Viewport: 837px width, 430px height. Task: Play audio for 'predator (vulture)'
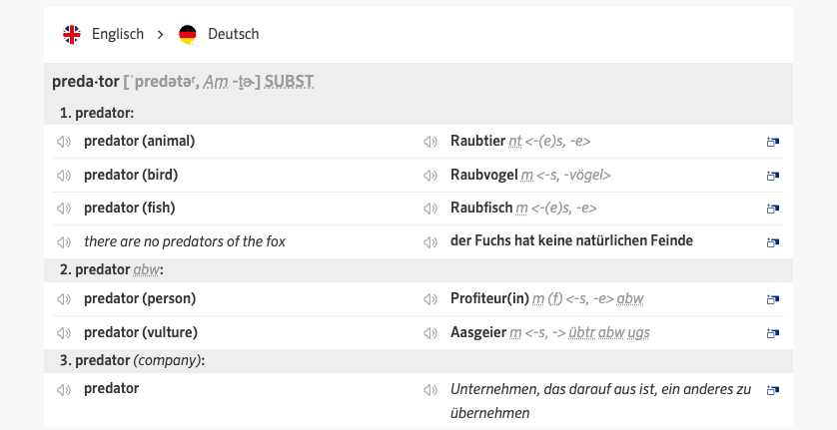click(x=64, y=332)
